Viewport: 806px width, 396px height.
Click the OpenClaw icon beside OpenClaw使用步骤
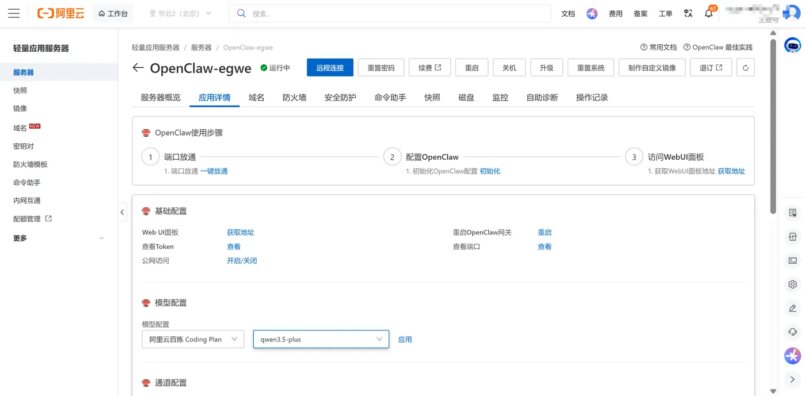146,133
